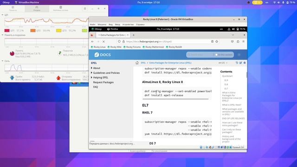The height and width of the screenshot is (167, 297).
Task: Open the Firefox application menu
Action: click(244, 41)
